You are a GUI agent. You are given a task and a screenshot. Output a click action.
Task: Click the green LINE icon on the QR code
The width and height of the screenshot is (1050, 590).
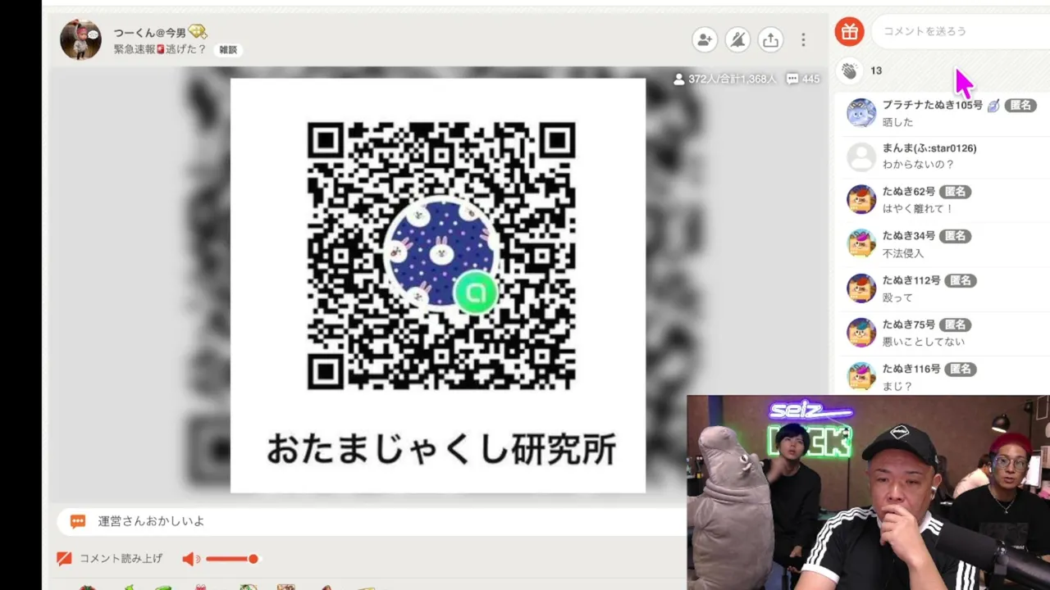click(476, 293)
